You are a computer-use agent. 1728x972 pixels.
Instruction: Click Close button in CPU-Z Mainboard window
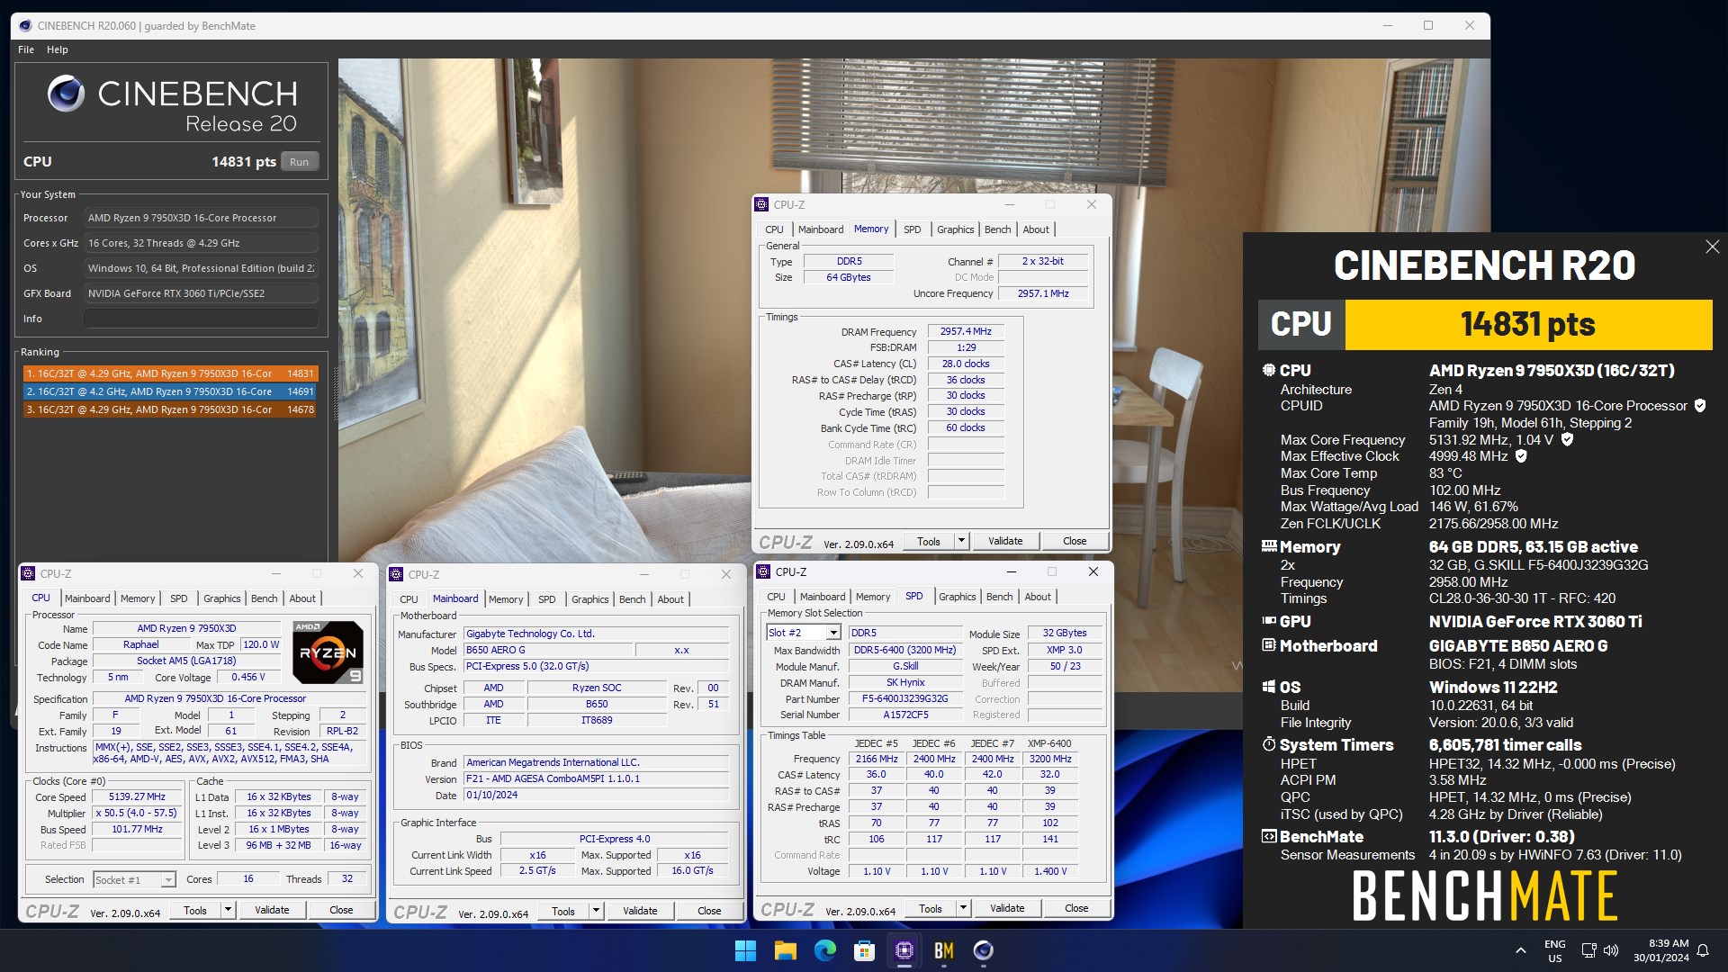click(709, 911)
